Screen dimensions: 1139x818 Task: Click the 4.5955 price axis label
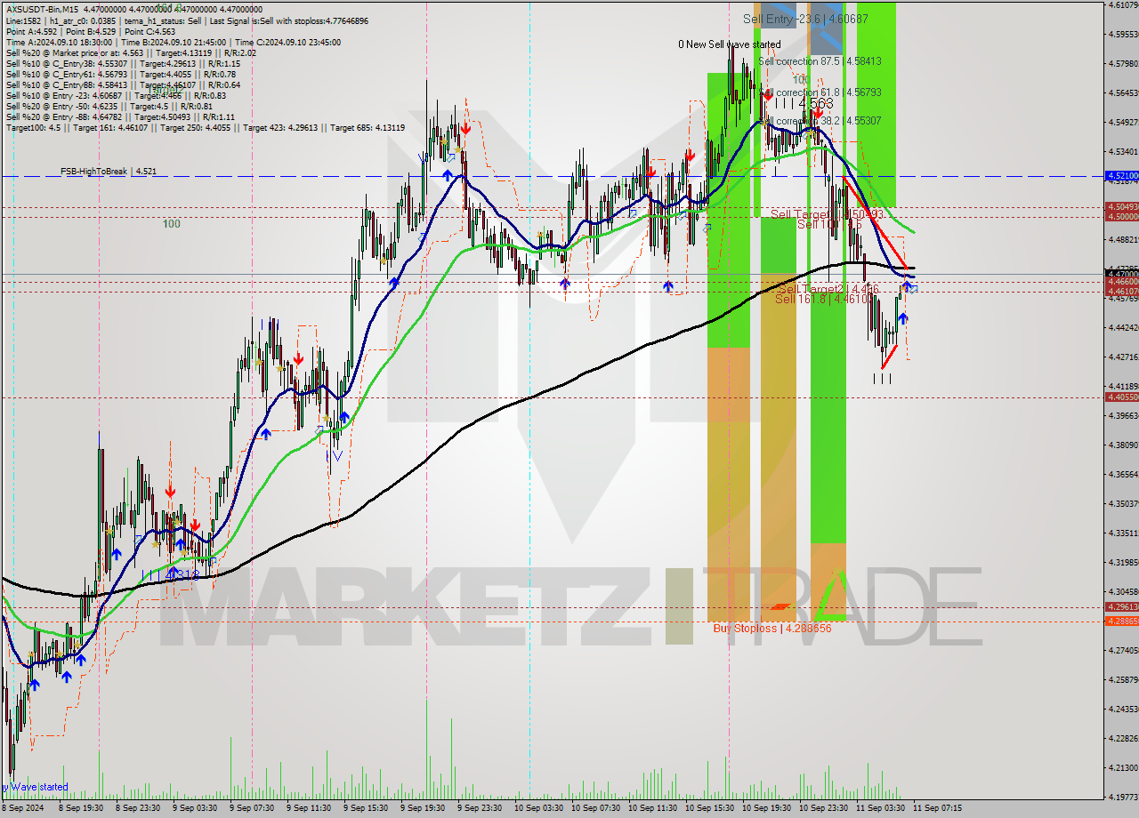click(1123, 34)
